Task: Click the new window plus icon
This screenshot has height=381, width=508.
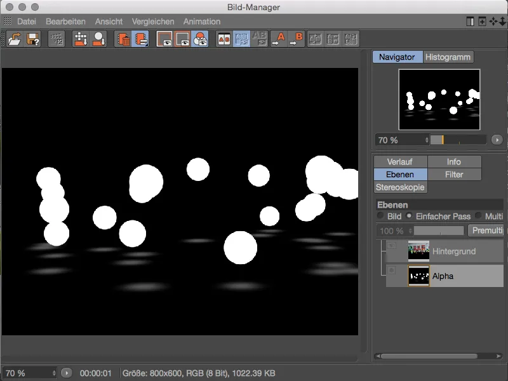Action: (482, 22)
